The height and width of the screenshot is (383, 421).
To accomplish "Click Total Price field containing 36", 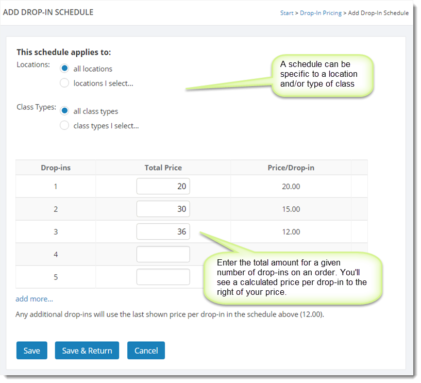I will click(163, 231).
